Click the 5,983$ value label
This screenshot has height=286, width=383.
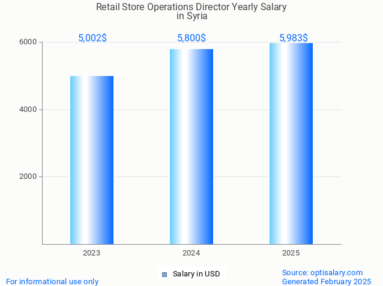294,38
